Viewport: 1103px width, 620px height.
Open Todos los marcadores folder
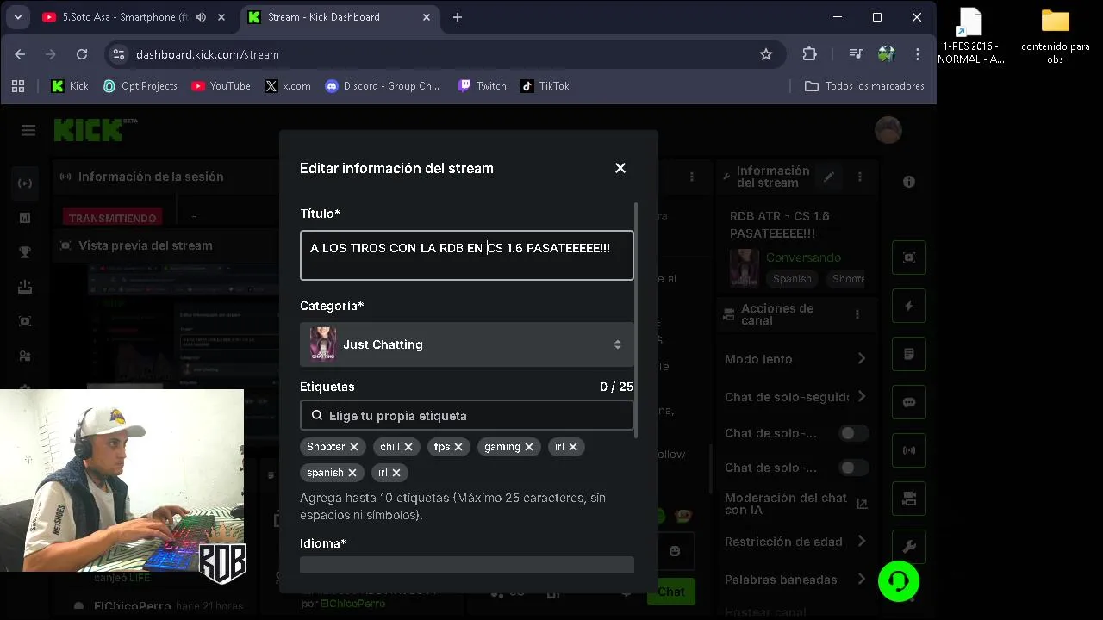point(864,86)
